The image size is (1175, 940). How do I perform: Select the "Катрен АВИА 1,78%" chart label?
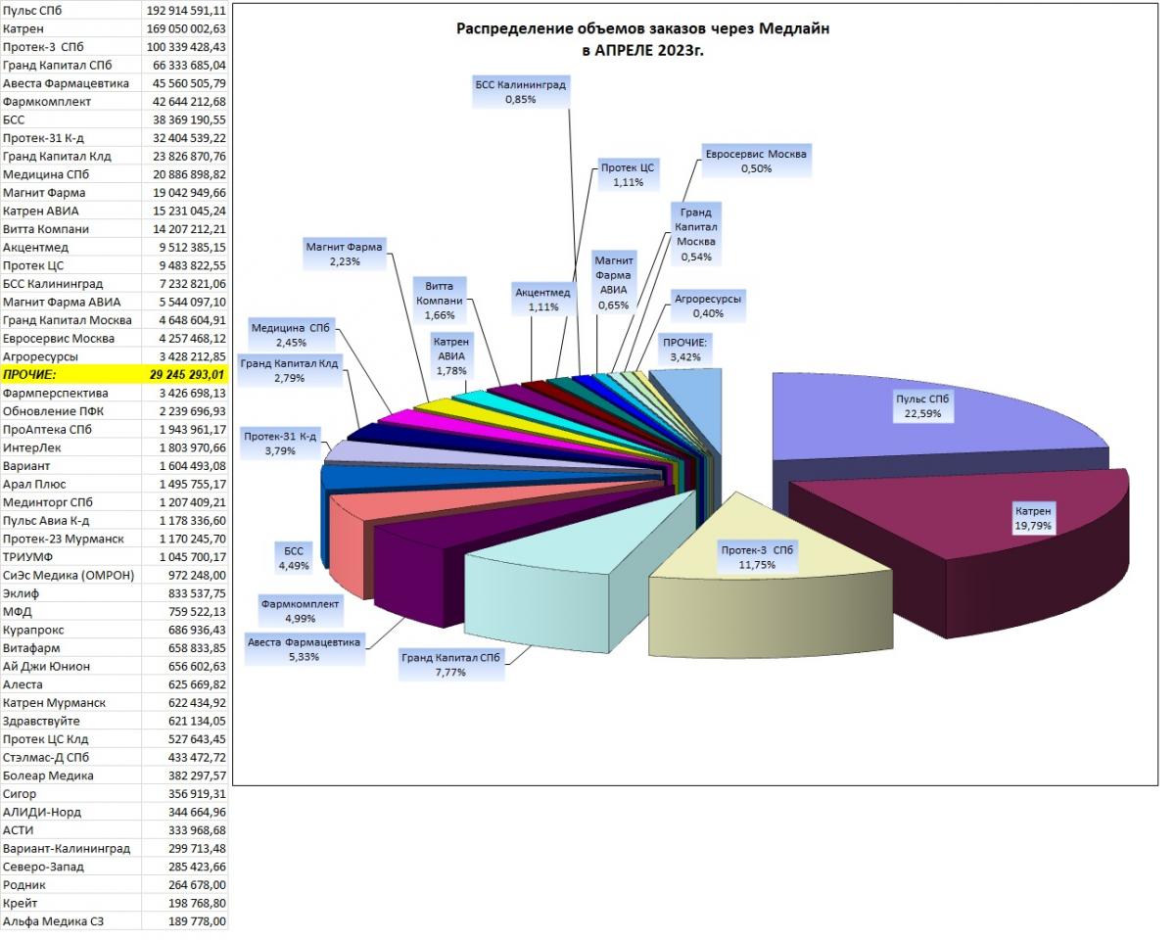pos(451,354)
